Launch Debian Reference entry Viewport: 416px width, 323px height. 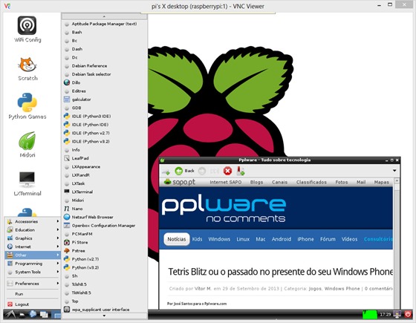pyautogui.click(x=104, y=66)
